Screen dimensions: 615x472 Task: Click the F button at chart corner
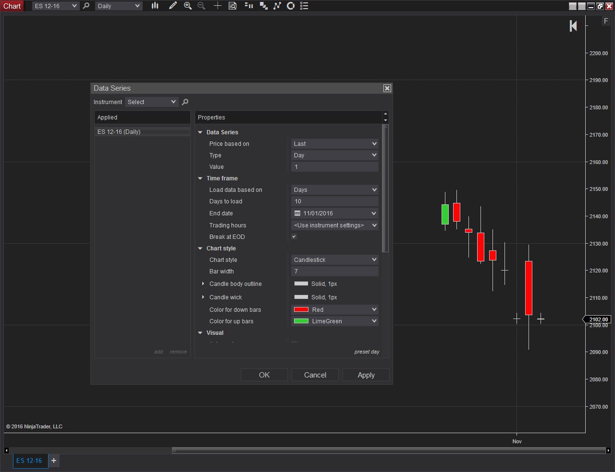[606, 21]
